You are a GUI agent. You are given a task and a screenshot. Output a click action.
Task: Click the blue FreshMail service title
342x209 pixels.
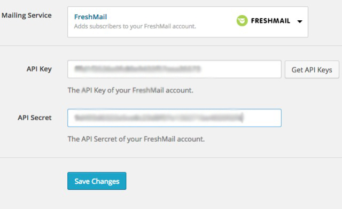[90, 17]
